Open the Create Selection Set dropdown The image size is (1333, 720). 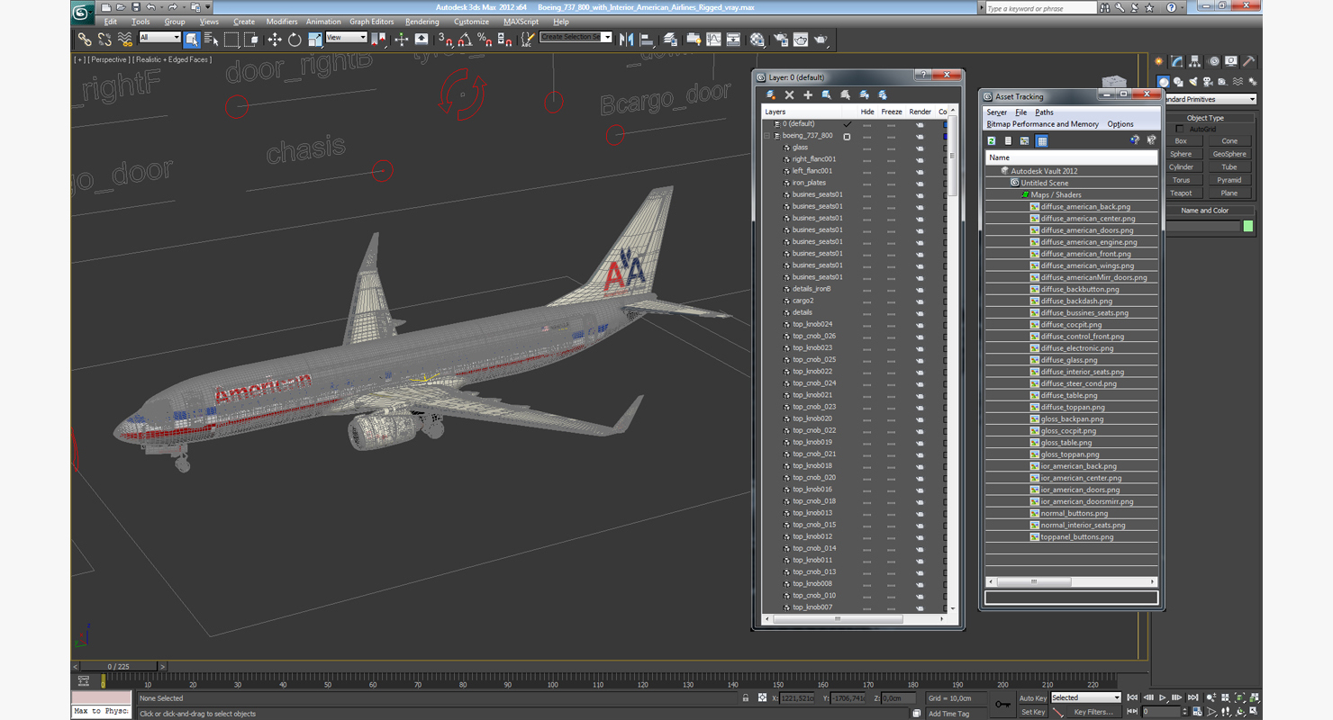click(x=576, y=37)
